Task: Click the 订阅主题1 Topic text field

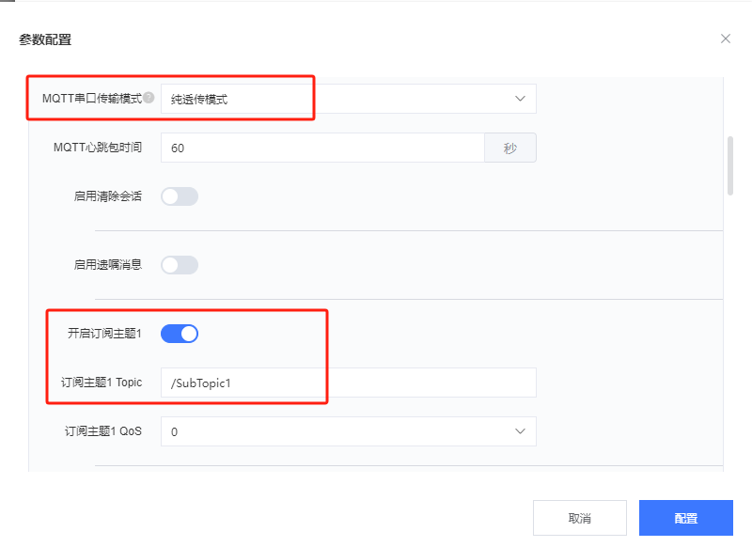Action: coord(348,383)
